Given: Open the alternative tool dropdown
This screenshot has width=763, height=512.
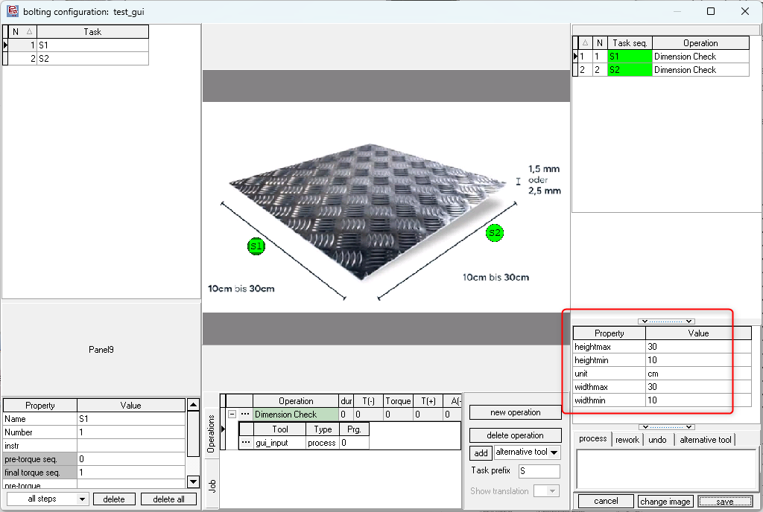Looking at the screenshot, I should point(554,452).
